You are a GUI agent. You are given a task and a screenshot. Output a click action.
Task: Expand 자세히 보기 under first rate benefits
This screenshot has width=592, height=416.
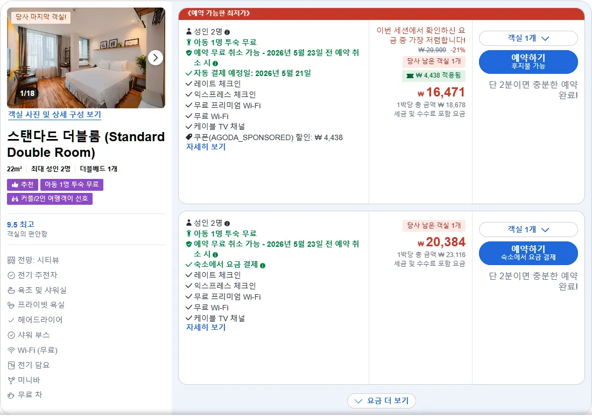[x=206, y=147]
